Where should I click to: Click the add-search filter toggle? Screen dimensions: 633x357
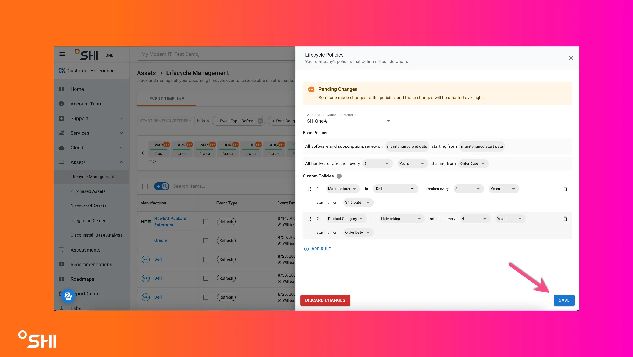162,186
